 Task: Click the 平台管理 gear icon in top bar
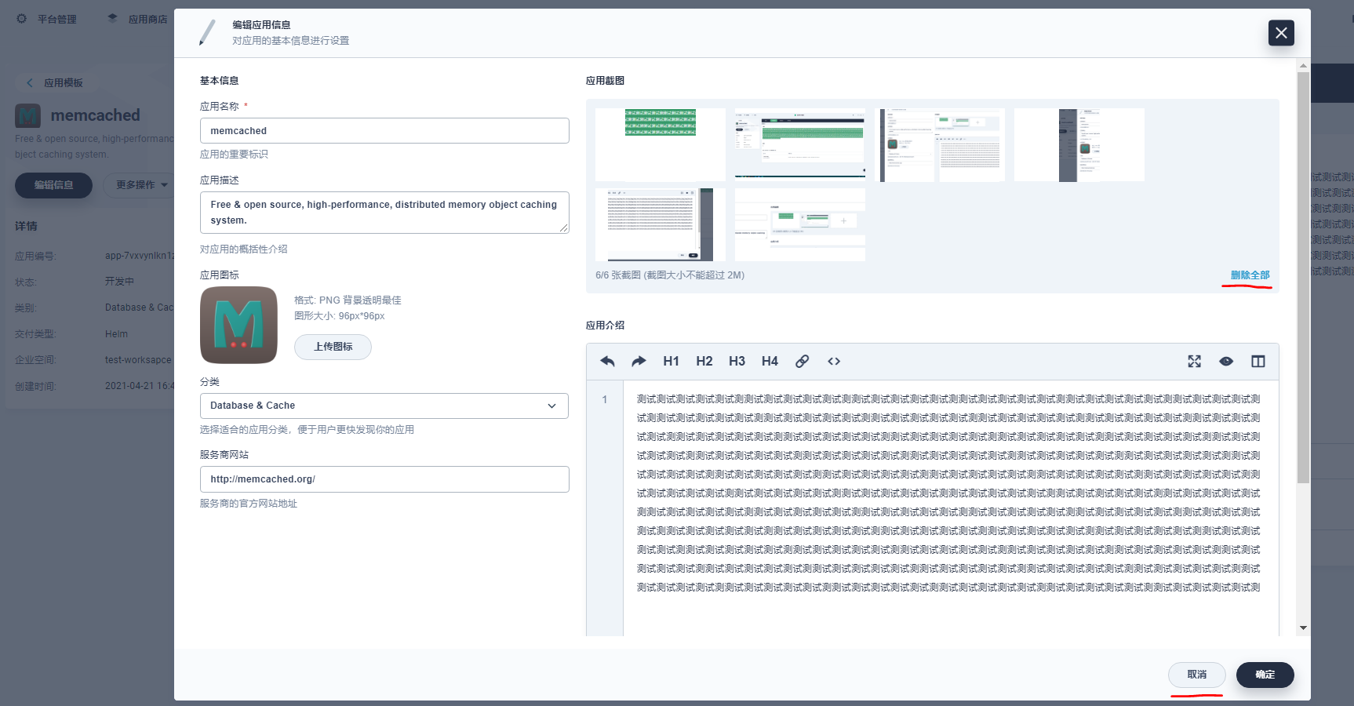tap(22, 19)
